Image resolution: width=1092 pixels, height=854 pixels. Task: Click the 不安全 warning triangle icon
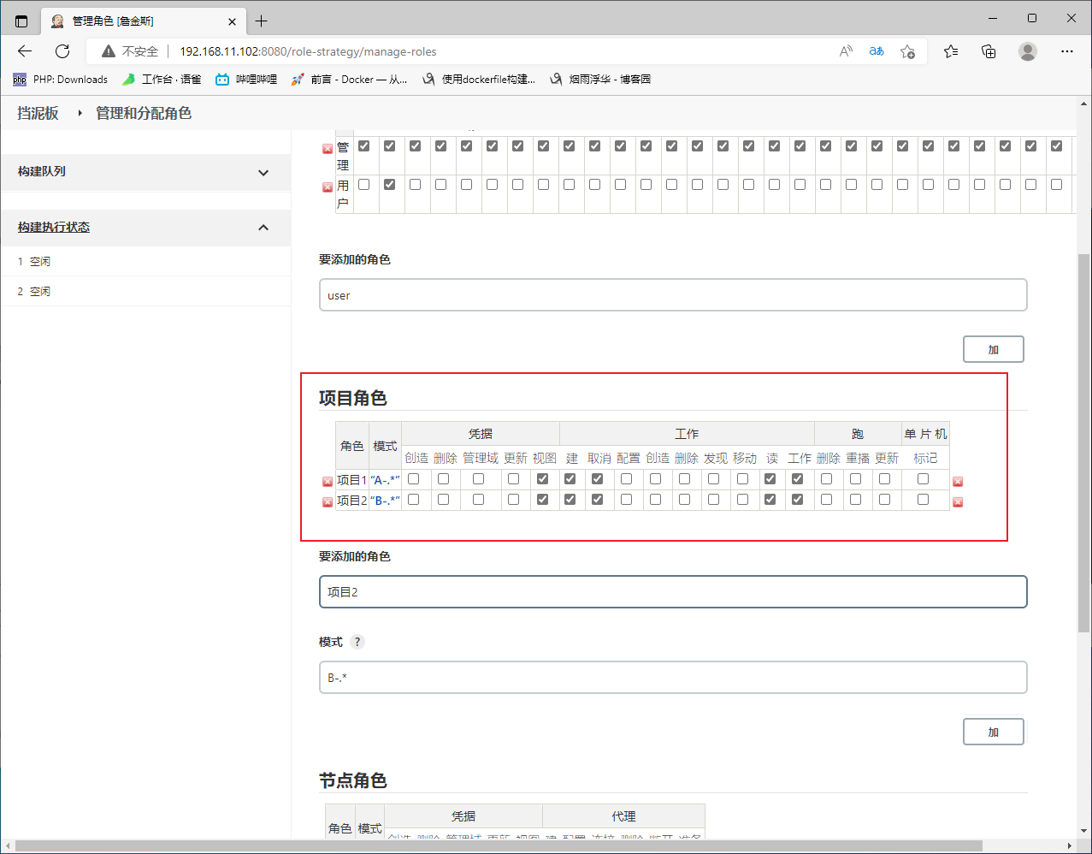click(x=108, y=51)
